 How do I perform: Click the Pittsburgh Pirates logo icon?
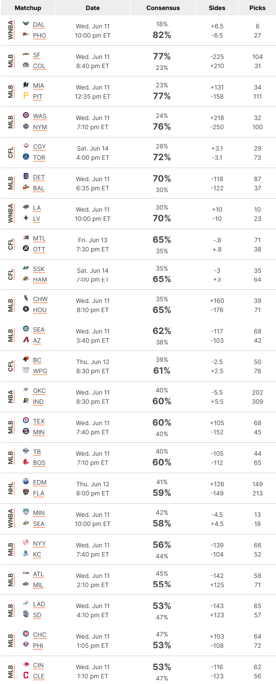pos(26,96)
